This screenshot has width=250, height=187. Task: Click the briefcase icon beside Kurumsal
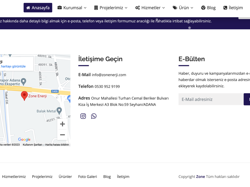[60, 8]
